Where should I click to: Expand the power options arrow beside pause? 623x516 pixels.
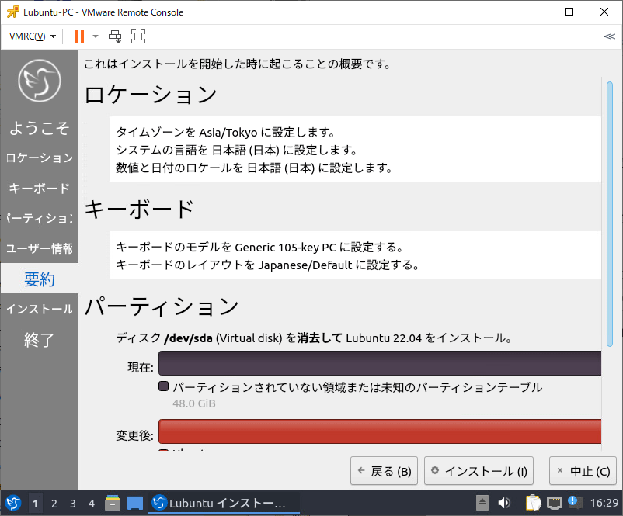coord(96,36)
